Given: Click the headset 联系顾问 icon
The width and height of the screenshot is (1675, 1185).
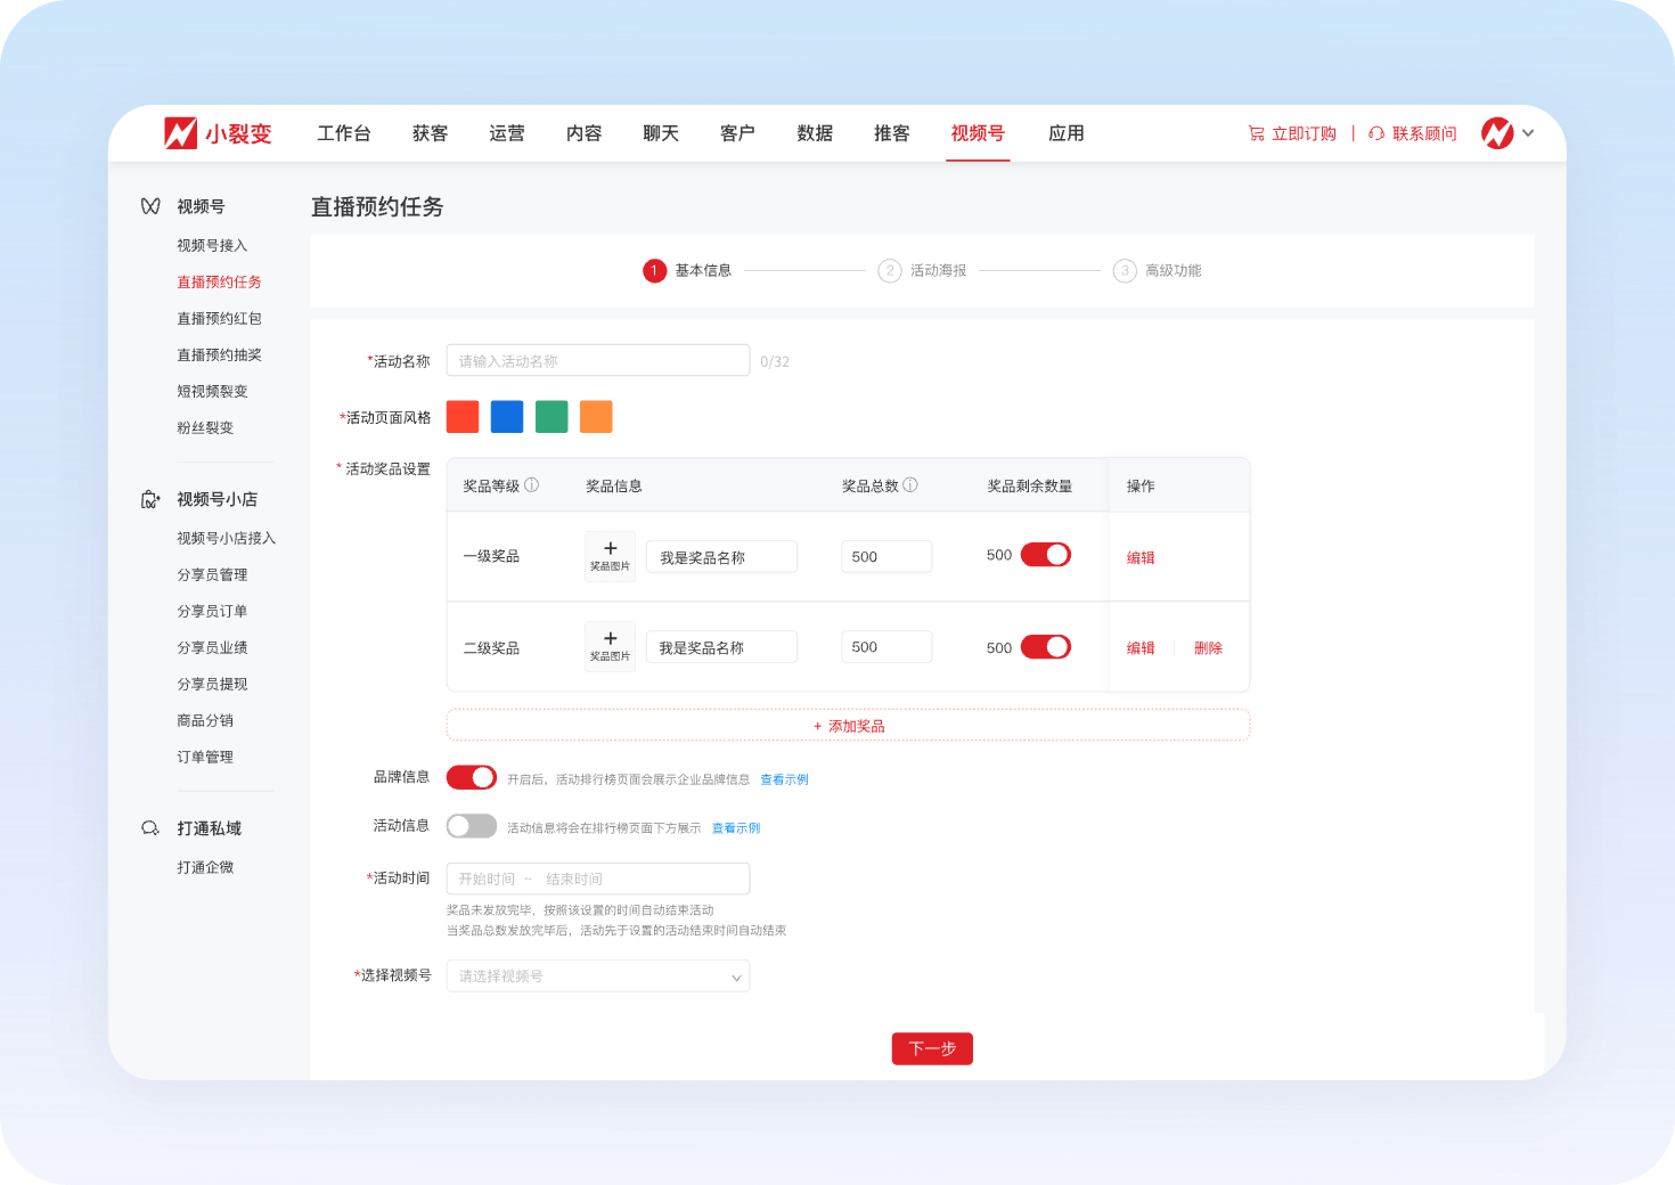Looking at the screenshot, I should (x=1376, y=133).
